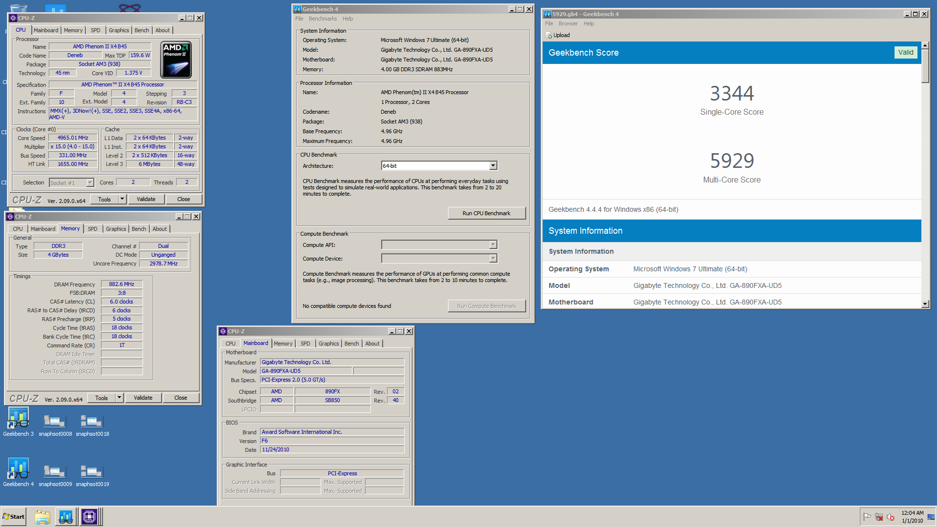Select About tab in CPU-Z CPU window

pos(163,30)
